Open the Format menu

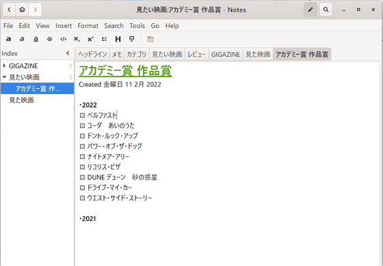coord(88,26)
